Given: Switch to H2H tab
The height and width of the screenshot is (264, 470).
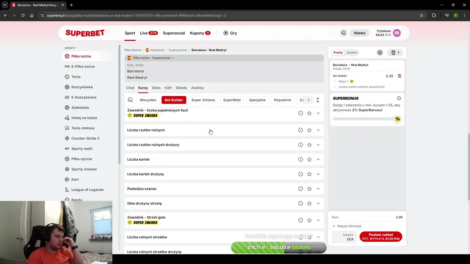Looking at the screenshot, I should (x=168, y=88).
